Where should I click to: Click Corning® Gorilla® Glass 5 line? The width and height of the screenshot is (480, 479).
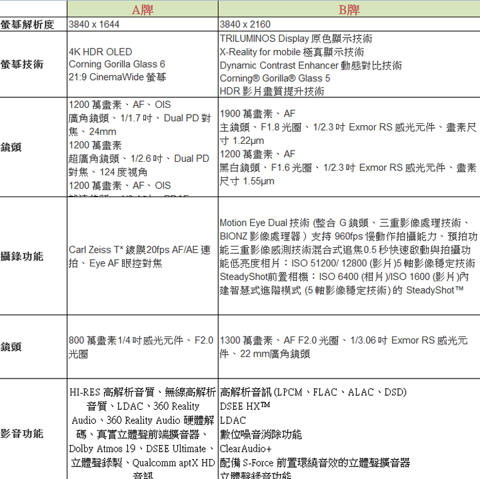tap(275, 79)
